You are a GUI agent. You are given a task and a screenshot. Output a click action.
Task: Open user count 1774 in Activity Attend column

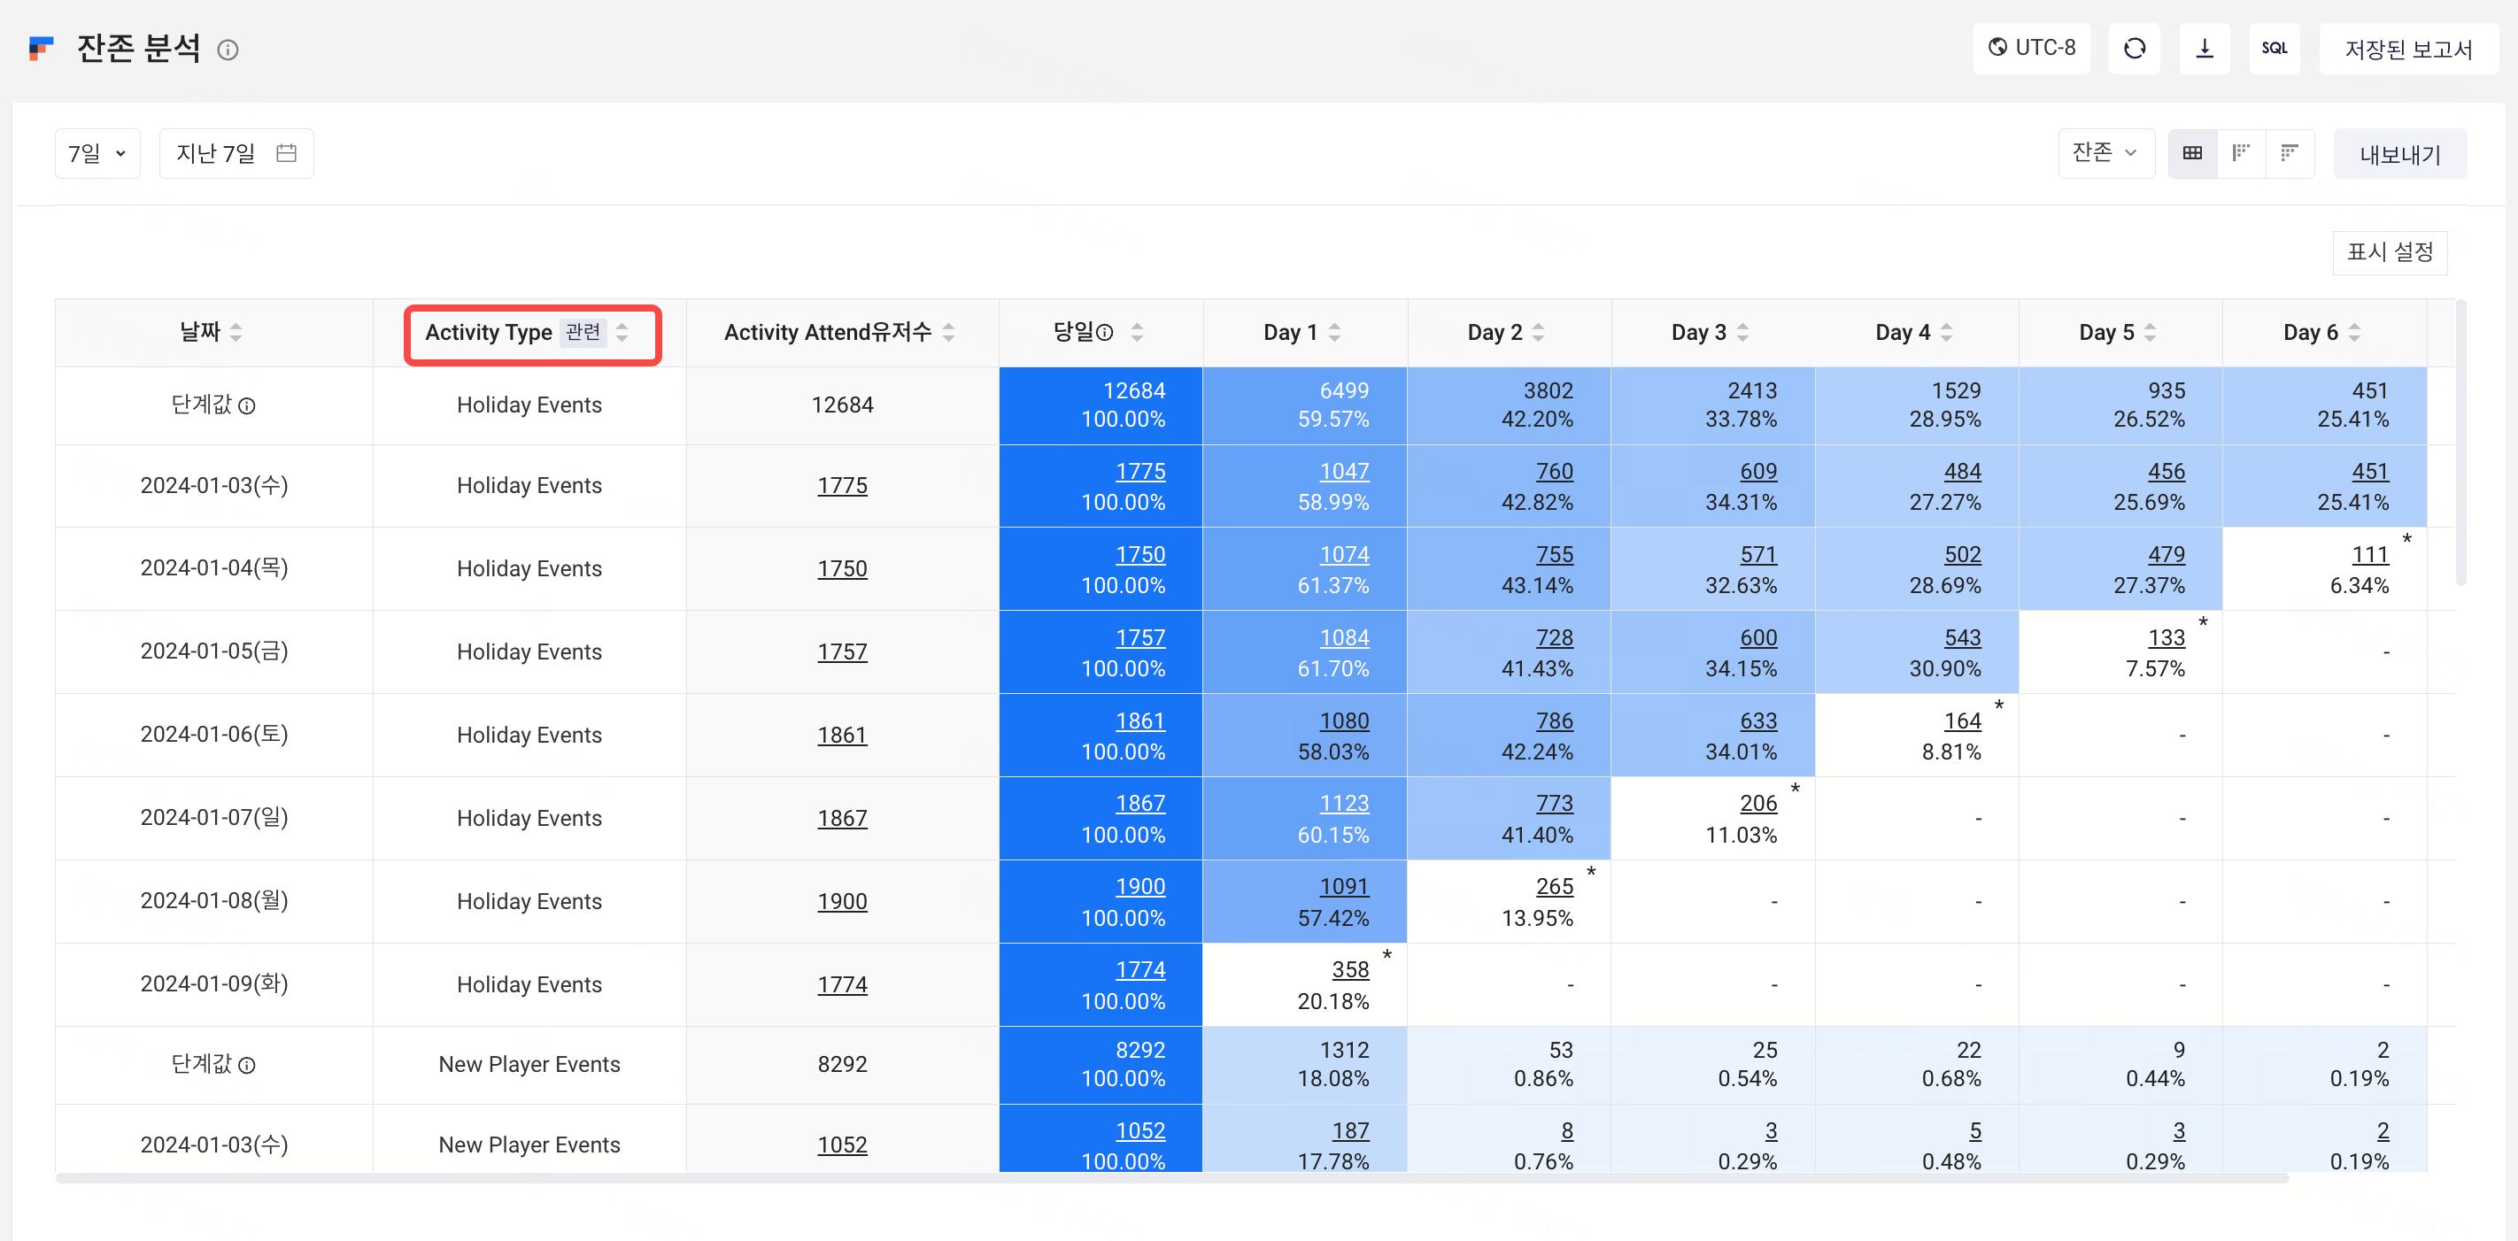point(842,984)
